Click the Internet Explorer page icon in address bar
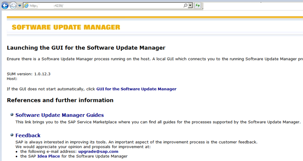Viewport: 303px width, 161px height. coord(26,6)
